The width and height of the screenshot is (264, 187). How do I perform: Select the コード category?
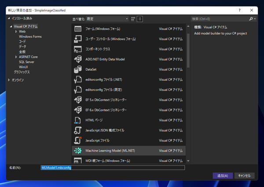pyautogui.click(x=22, y=42)
